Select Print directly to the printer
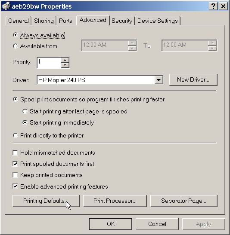The width and height of the screenshot is (230, 235). click(16, 135)
